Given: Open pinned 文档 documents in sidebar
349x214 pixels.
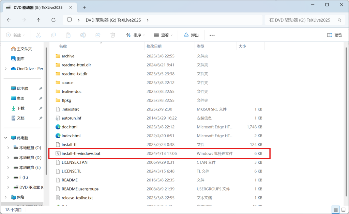Looking at the screenshot, I should pos(18,118).
